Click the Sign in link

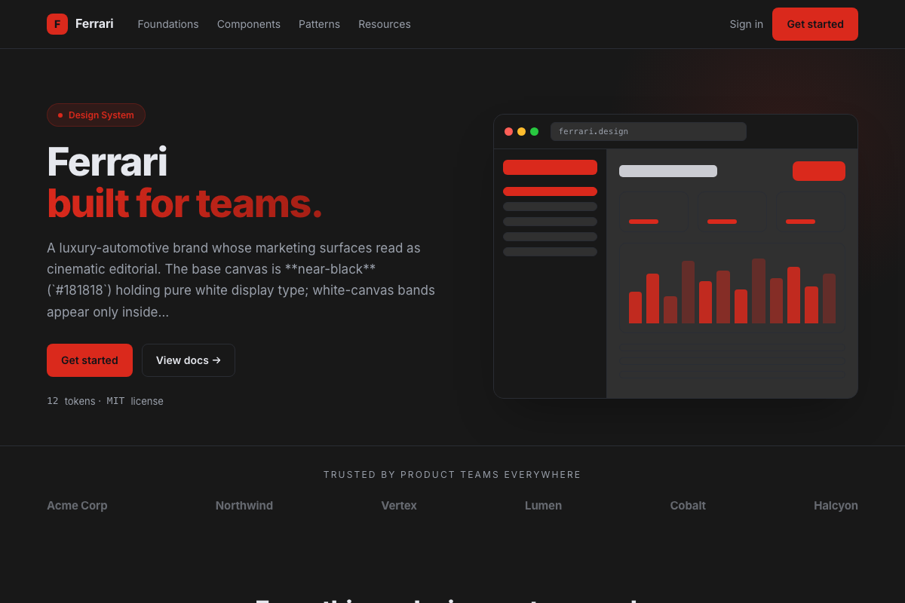[x=746, y=24]
